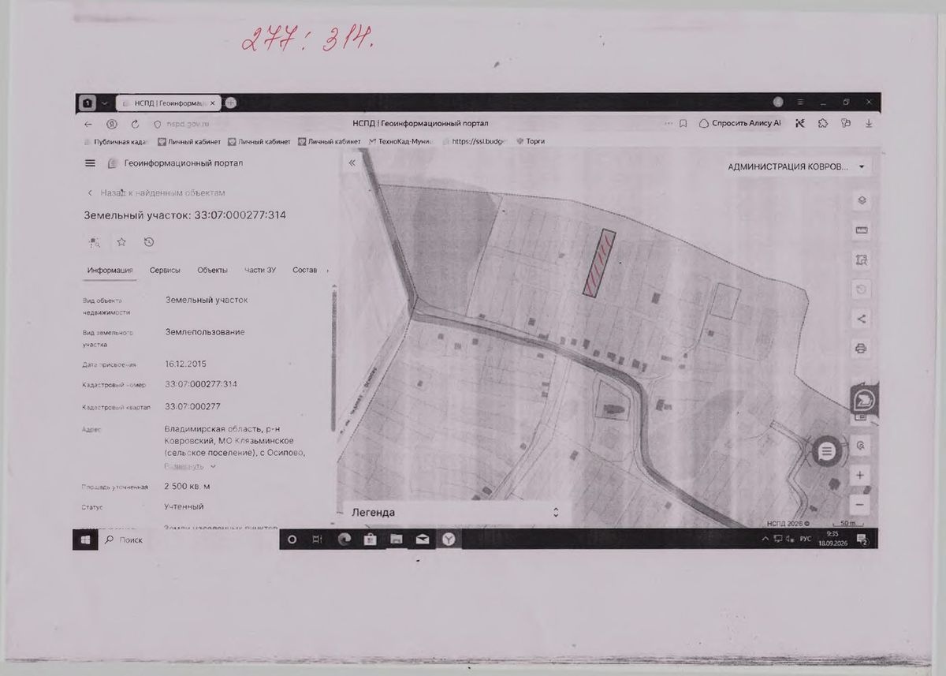Screen dimensions: 946x676
Task: Open the Части ЗУ tab
Action: (x=260, y=270)
